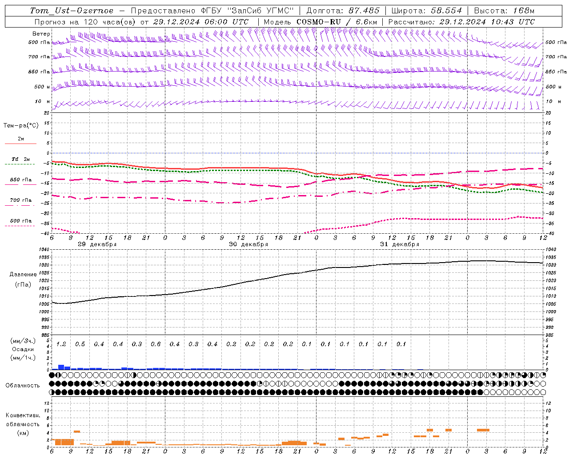Screen dimensions: 569x455
Task: Click the Модель COSMO-RU / 6.6км label
Action: (321, 22)
